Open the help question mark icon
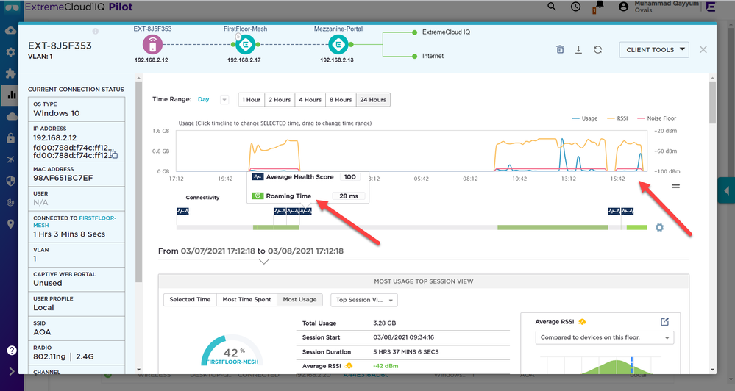Viewport: 735px width, 391px height. pos(12,351)
